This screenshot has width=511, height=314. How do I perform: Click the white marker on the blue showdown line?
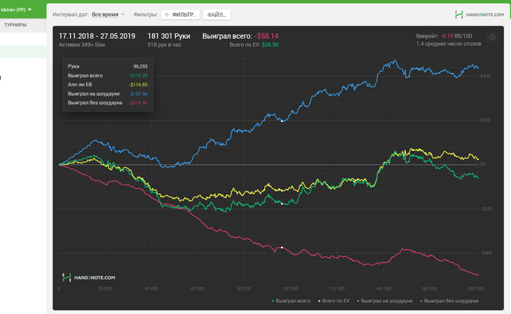pos(282,121)
